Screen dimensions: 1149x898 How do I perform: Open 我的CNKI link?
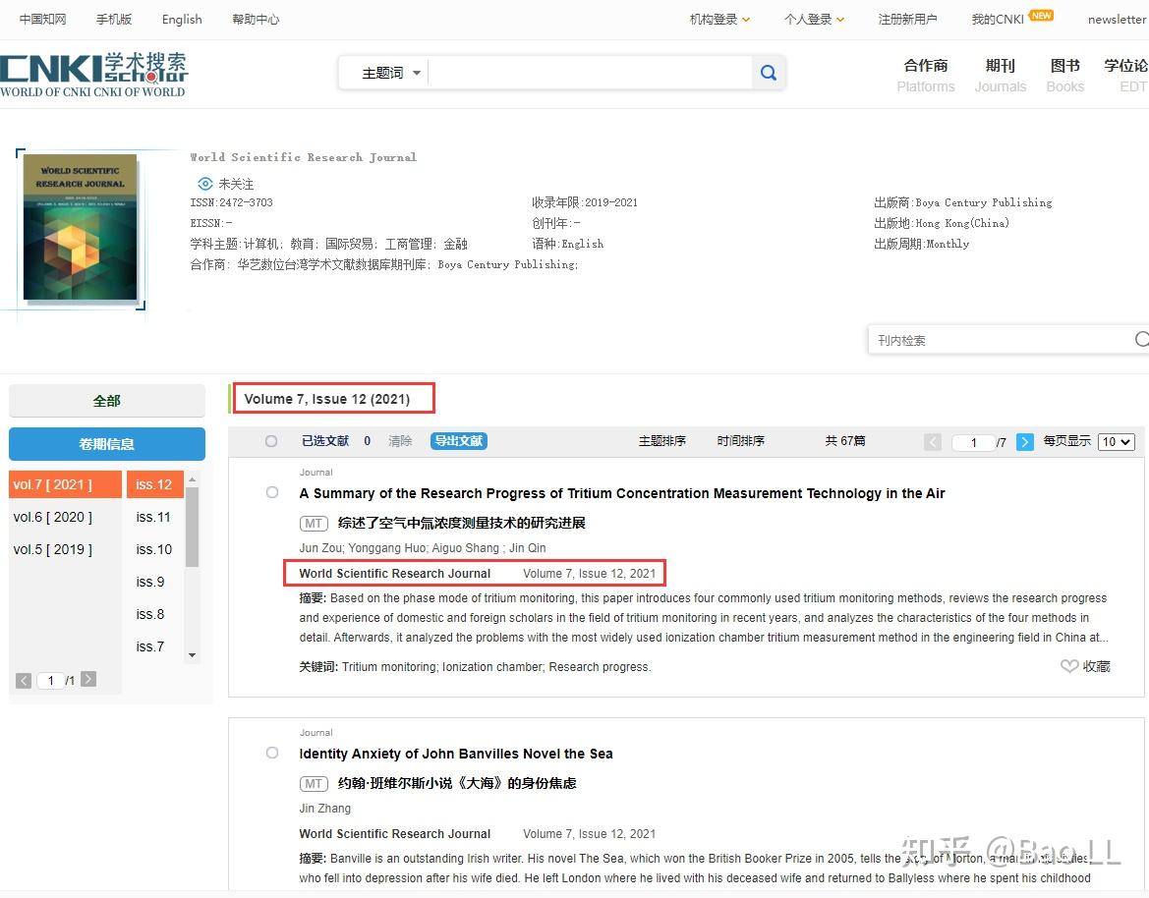[998, 19]
